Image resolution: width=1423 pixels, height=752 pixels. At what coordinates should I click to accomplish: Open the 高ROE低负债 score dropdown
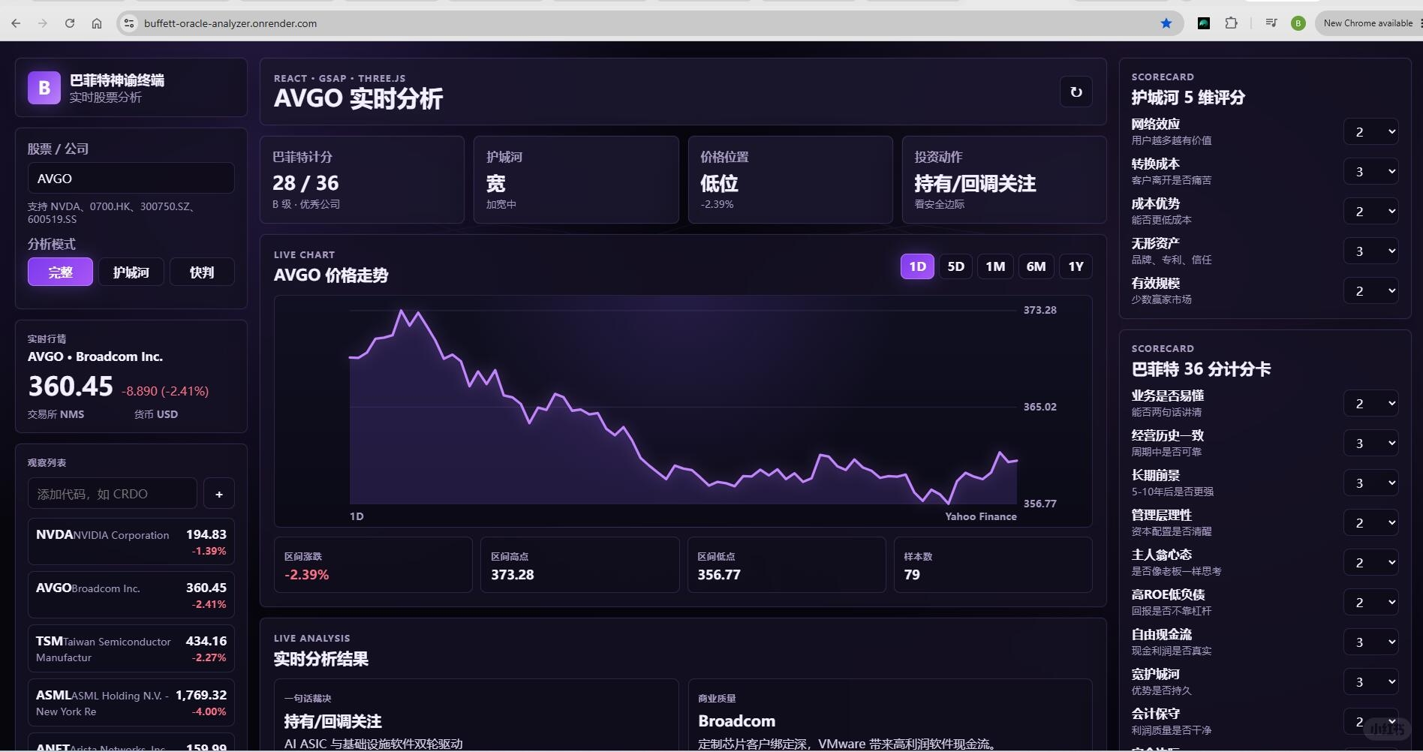click(1370, 603)
